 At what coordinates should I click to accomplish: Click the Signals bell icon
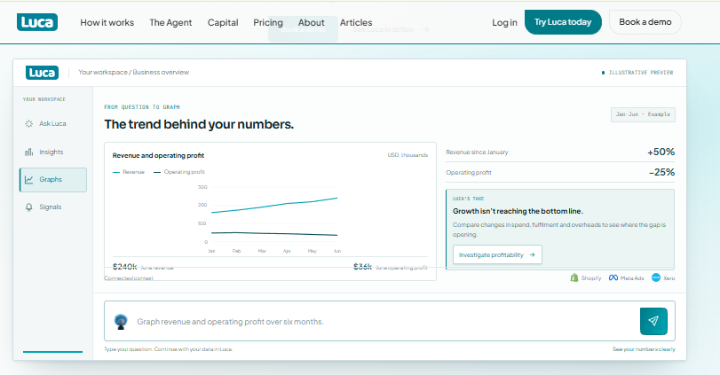29,207
